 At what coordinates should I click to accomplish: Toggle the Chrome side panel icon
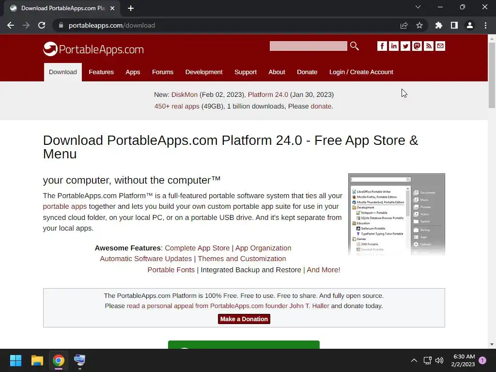point(454,25)
